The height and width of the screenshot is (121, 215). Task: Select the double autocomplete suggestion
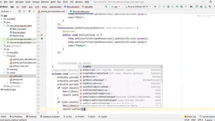click(120, 67)
